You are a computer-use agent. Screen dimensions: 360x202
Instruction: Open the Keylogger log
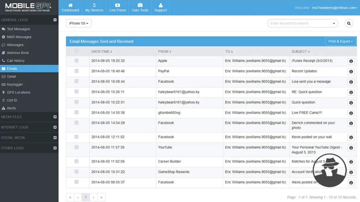(29, 84)
